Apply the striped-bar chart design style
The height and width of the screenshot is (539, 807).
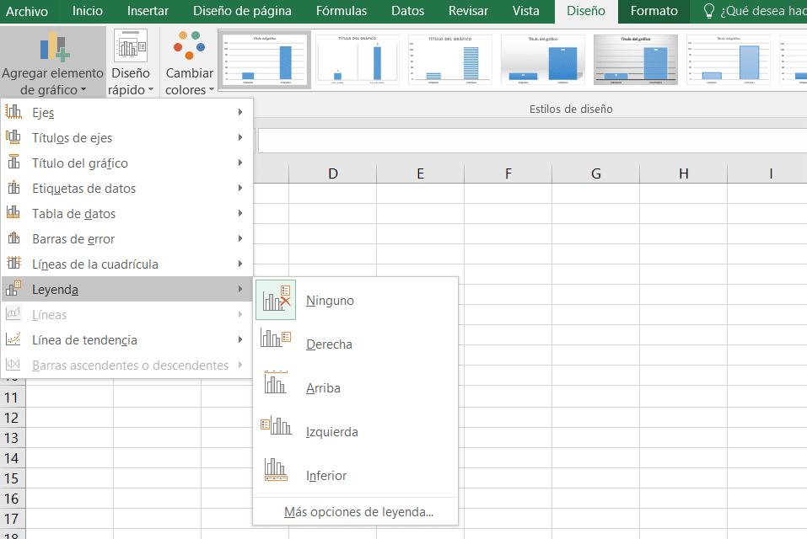[x=449, y=60]
